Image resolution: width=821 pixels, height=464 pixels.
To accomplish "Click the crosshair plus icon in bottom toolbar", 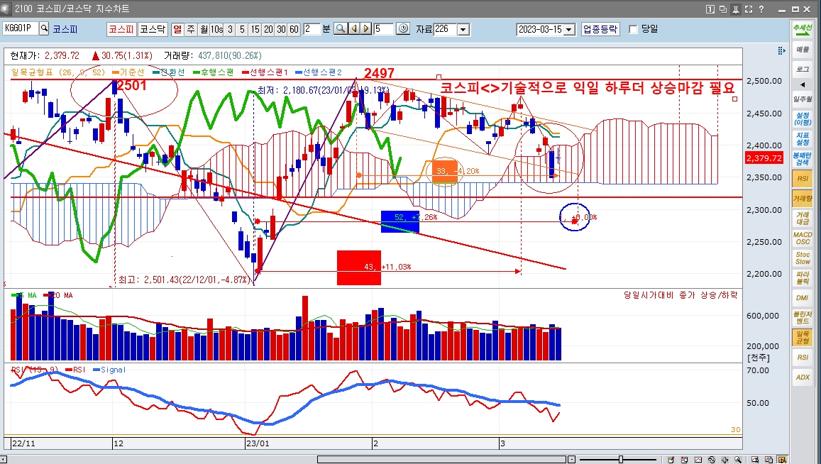I will [725, 460].
